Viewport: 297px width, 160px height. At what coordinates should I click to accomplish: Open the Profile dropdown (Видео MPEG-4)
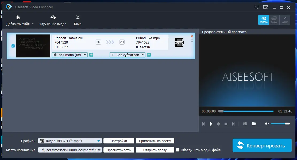pos(70,141)
